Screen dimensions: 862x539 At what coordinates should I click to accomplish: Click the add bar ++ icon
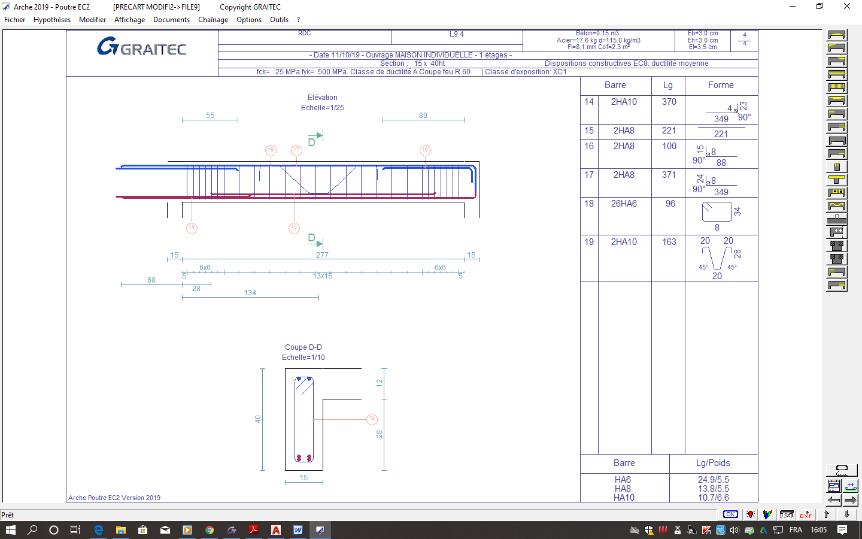pyautogui.click(x=850, y=486)
